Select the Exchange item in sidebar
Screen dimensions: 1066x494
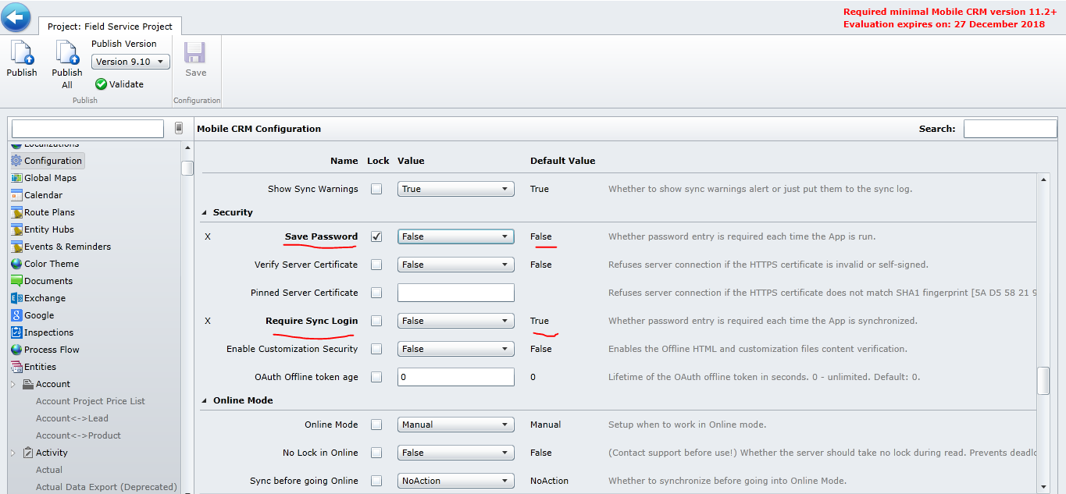point(45,298)
